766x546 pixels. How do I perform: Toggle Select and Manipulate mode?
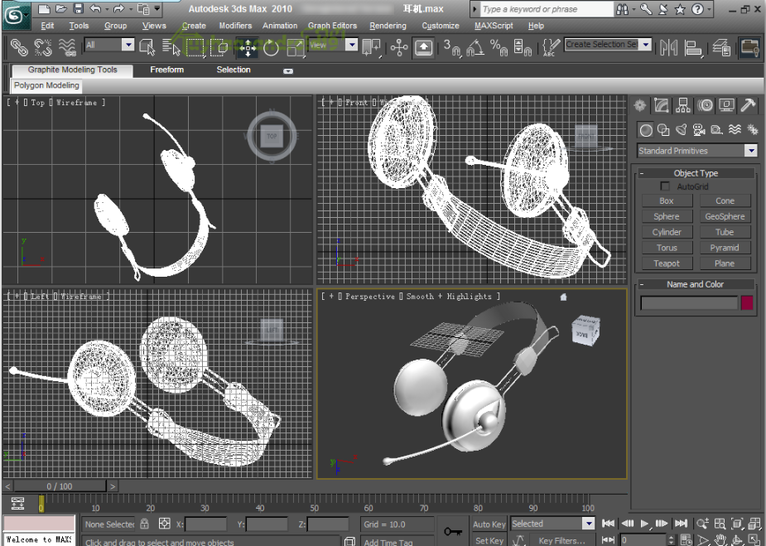399,47
